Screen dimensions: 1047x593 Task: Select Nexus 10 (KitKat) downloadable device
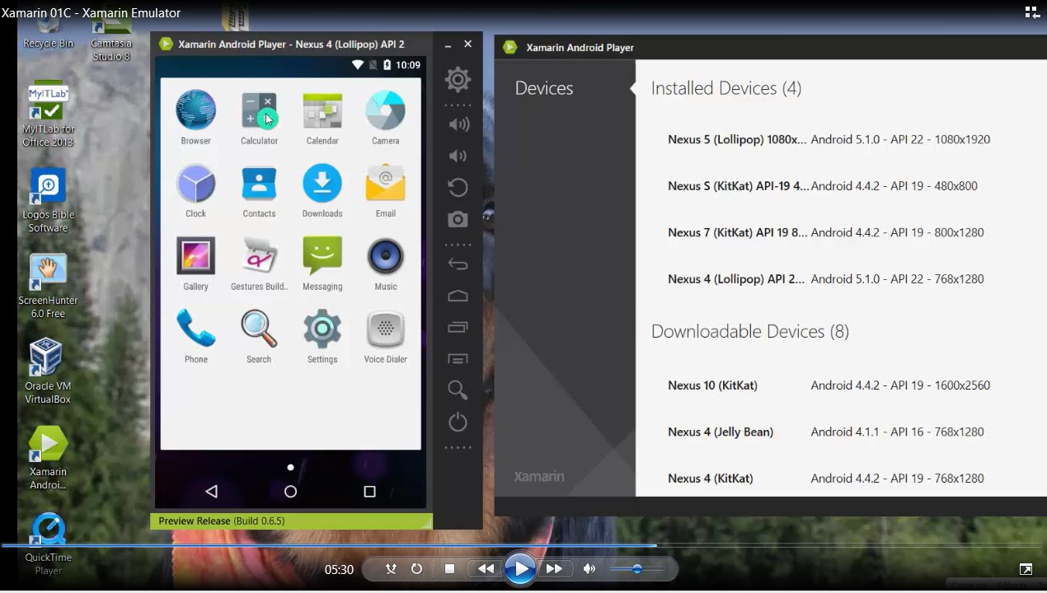point(829,385)
